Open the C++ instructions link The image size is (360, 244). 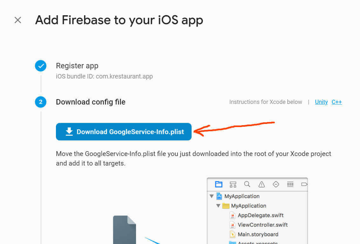[336, 102]
